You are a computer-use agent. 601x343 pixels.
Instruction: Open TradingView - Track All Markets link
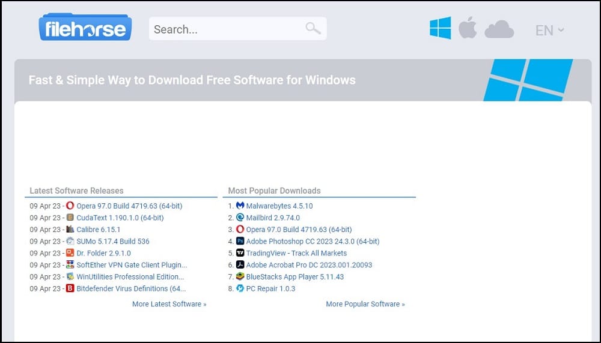[x=296, y=254]
